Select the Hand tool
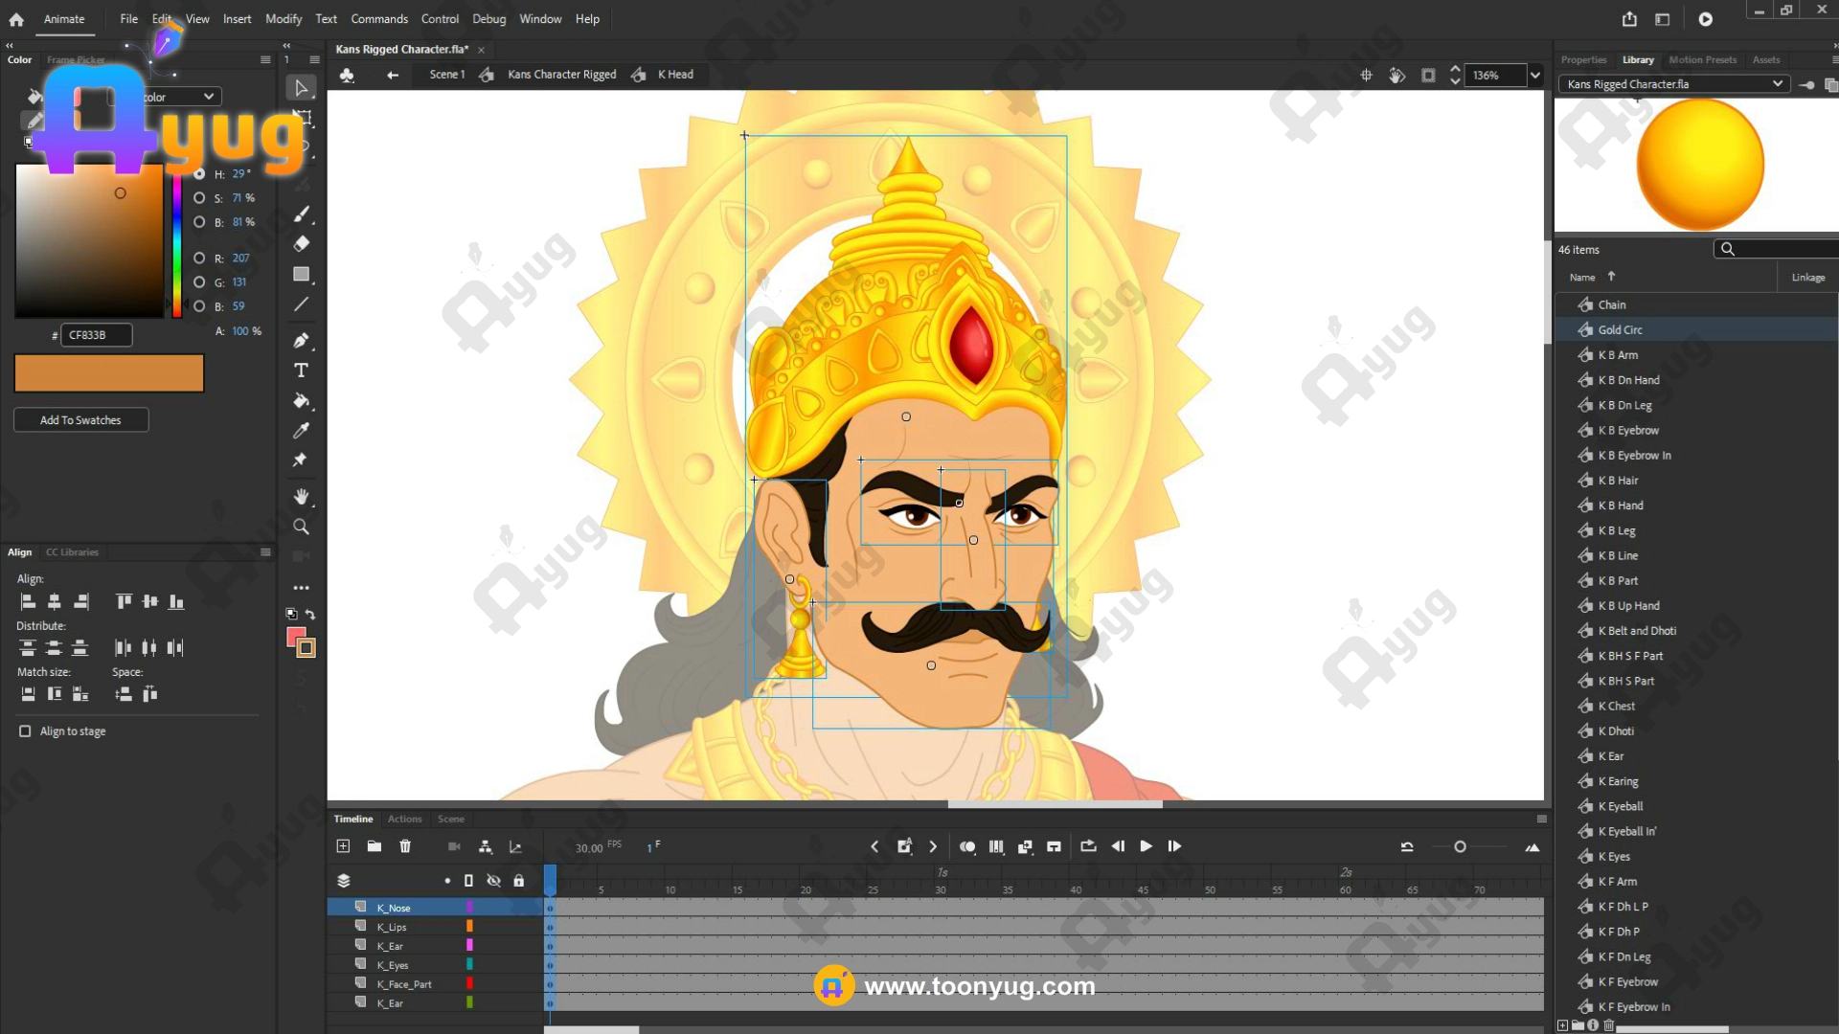Screen dimensions: 1839x1034 (301, 496)
